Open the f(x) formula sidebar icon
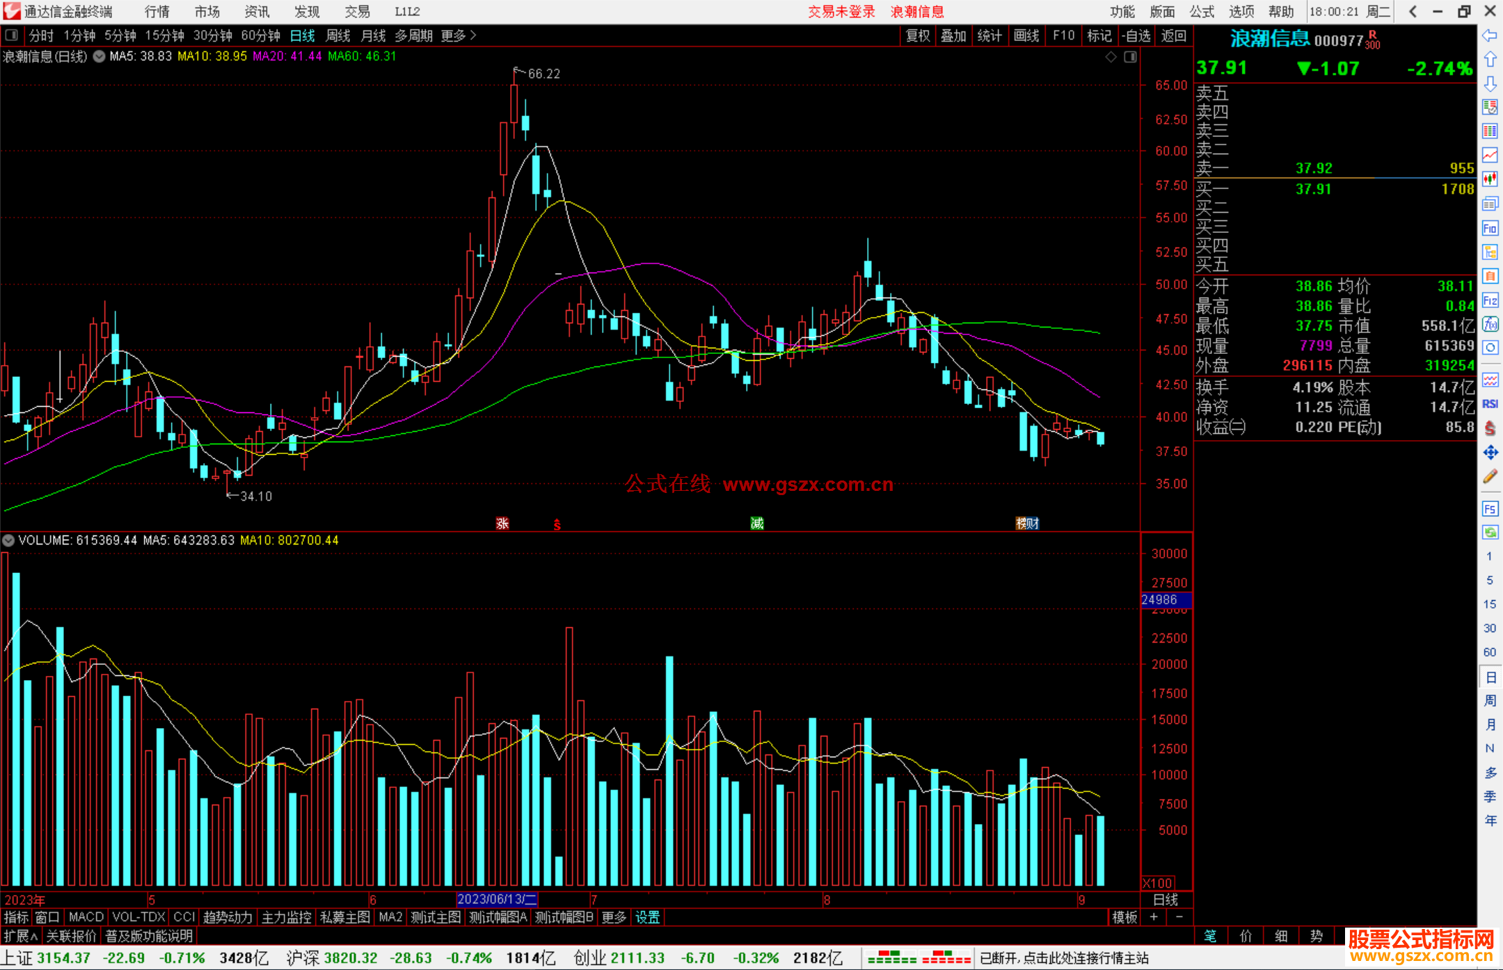The width and height of the screenshot is (1503, 970). click(1490, 324)
